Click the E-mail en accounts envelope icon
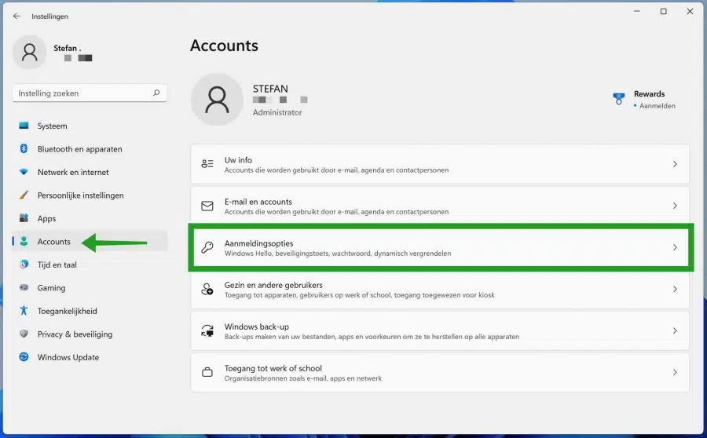Image resolution: width=707 pixels, height=438 pixels. tap(207, 206)
